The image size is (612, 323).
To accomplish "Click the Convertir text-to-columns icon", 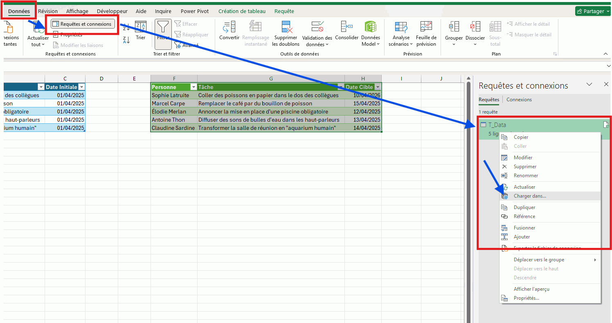I will click(229, 28).
